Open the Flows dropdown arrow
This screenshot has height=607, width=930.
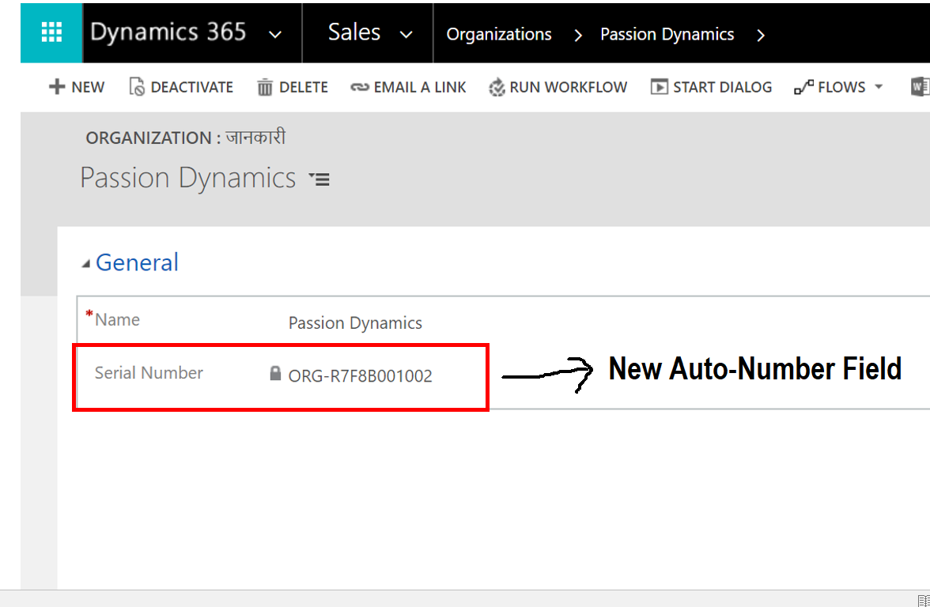point(879,87)
